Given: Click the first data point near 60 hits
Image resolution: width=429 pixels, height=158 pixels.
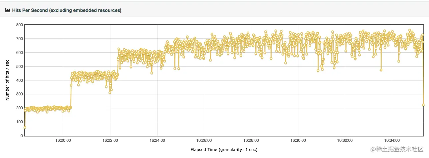Looking at the screenshot, I should (x=25, y=128).
